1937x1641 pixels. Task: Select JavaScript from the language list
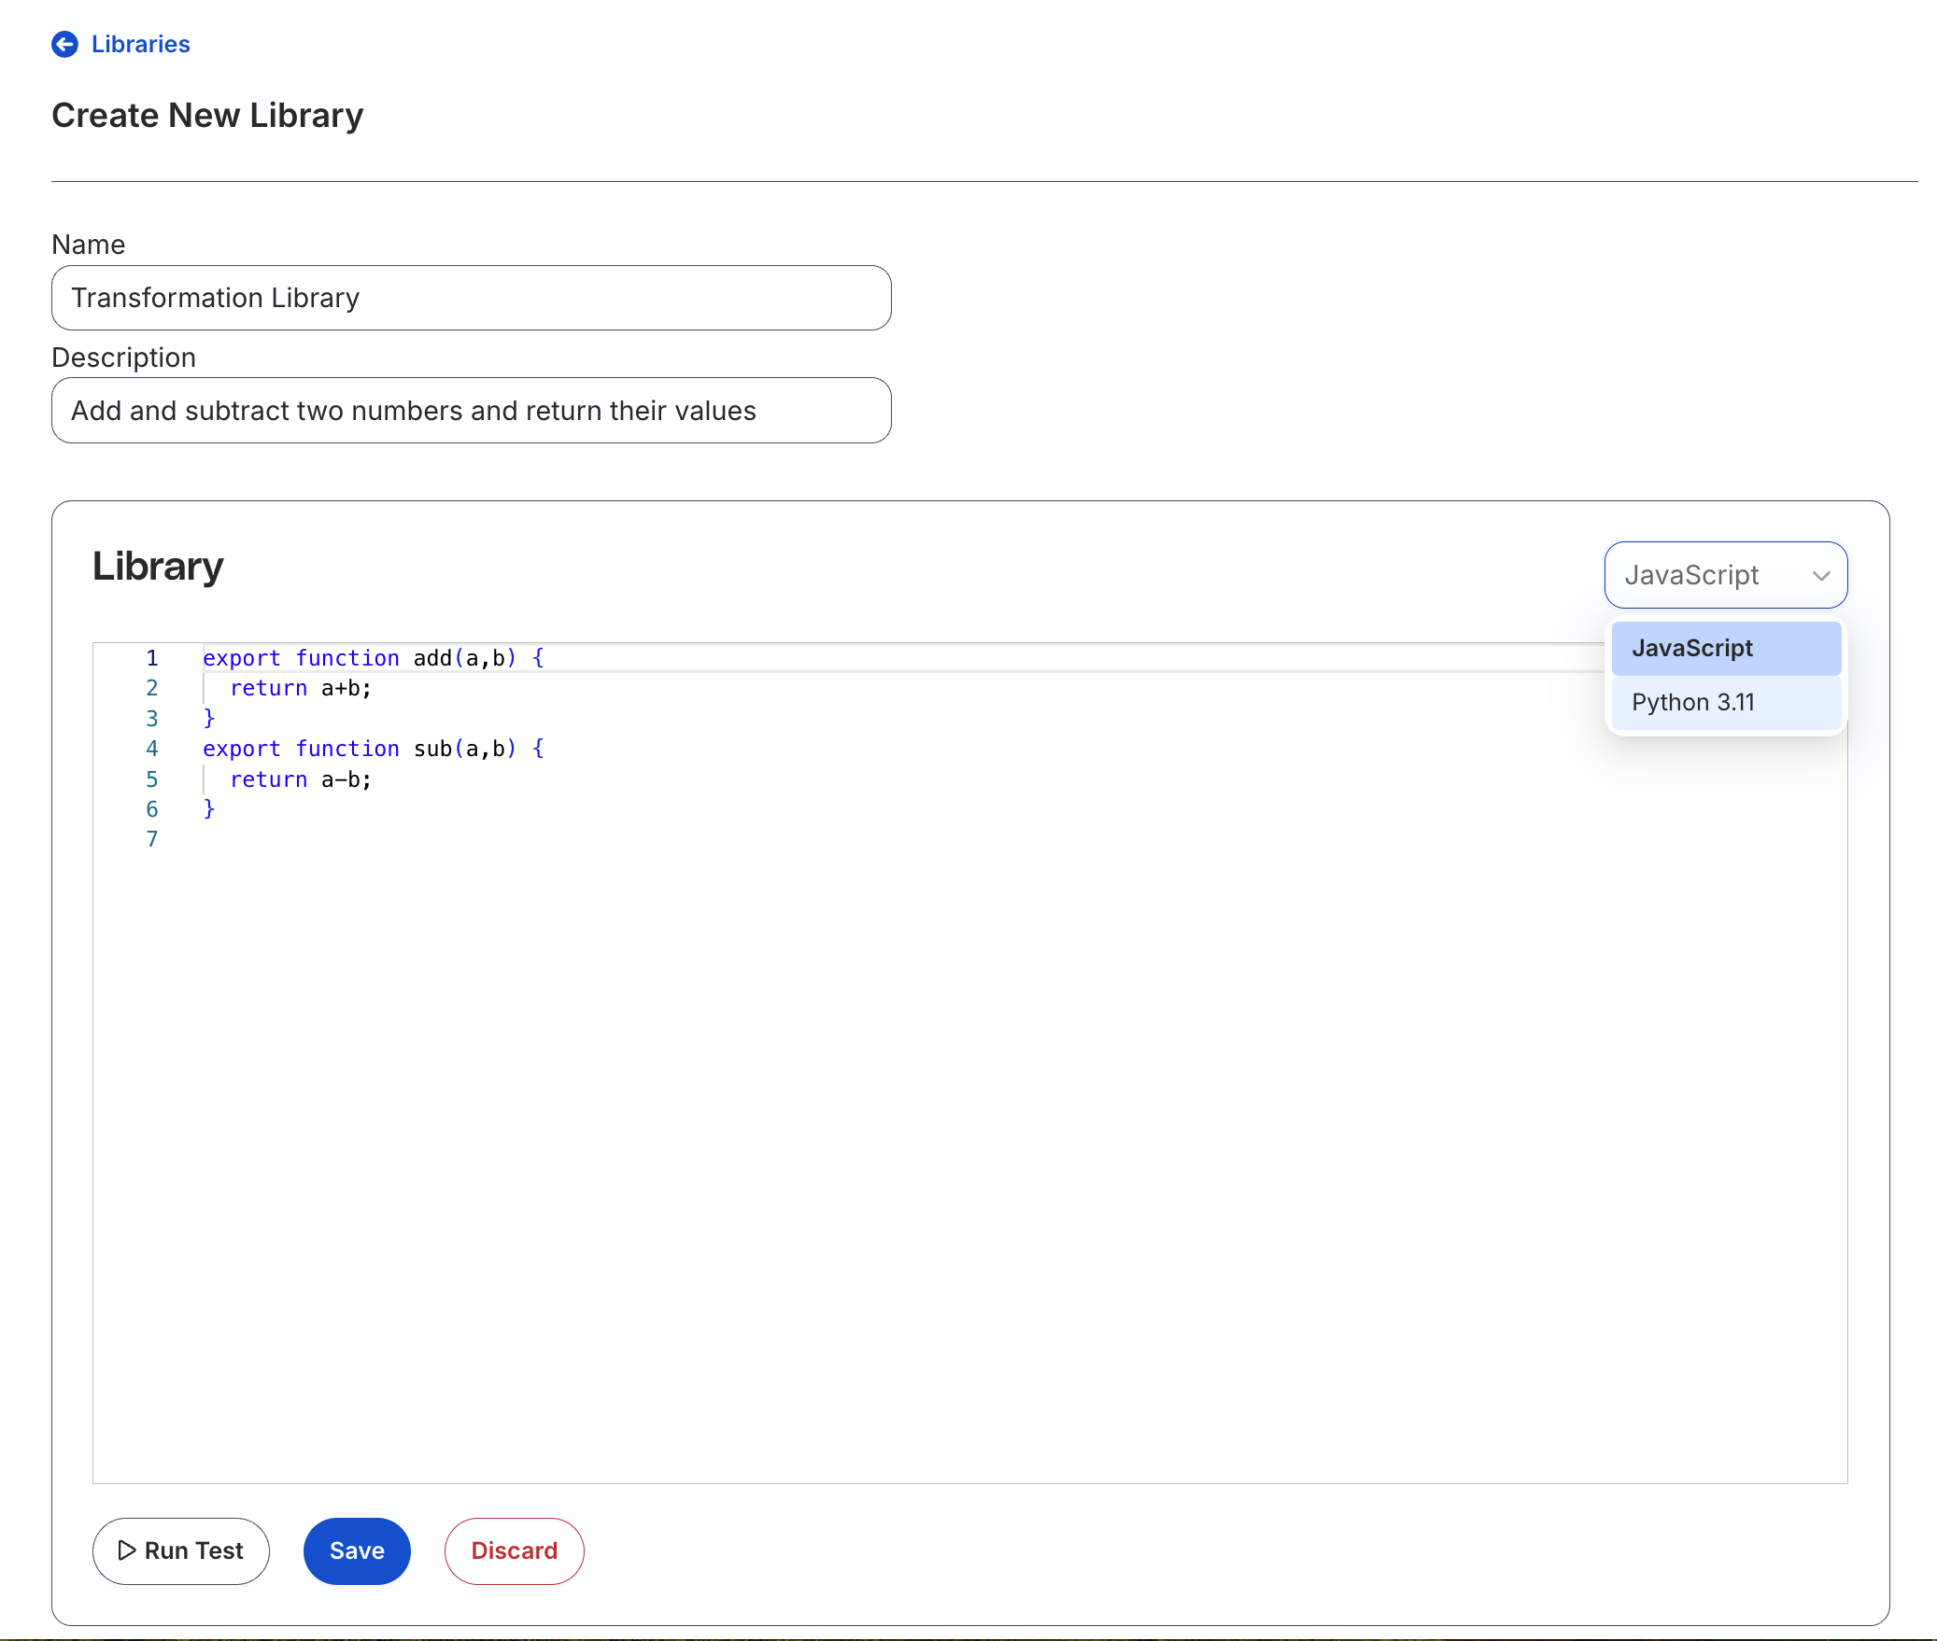click(1726, 648)
